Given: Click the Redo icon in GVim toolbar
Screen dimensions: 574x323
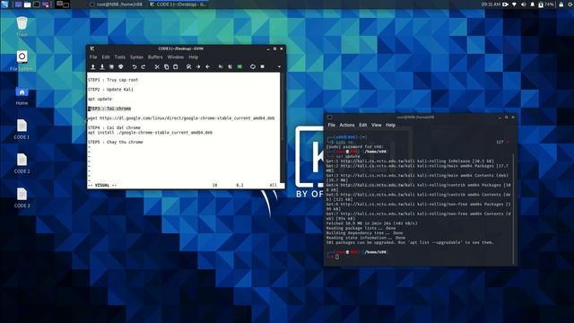Looking at the screenshot, I should 143,66.
